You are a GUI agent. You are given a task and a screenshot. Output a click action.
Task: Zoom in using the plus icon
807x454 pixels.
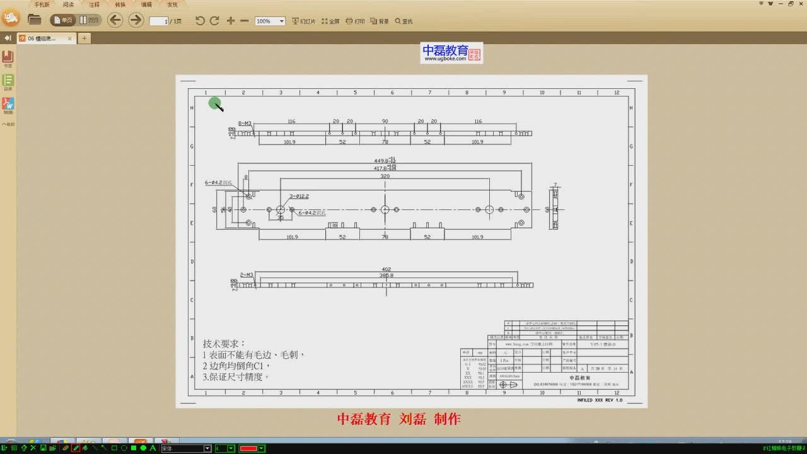point(231,21)
